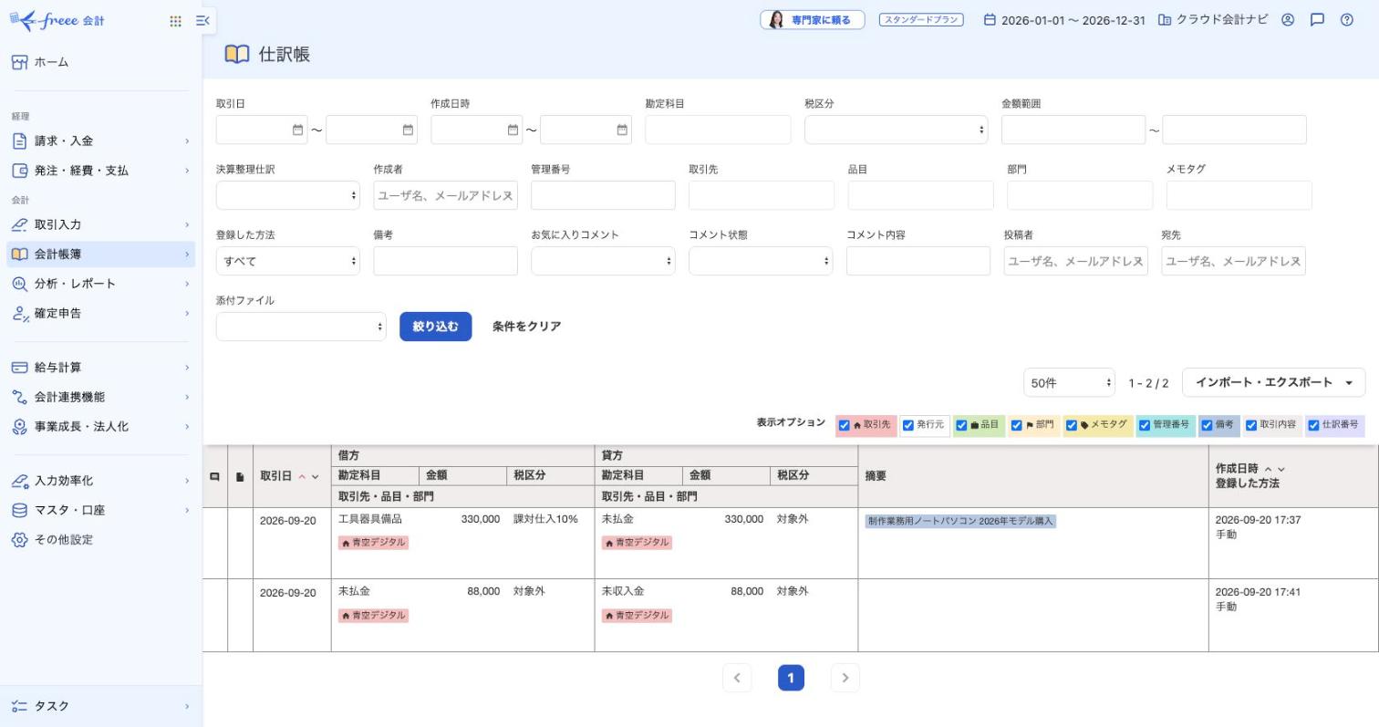Screen dimensions: 1379x727
Task: Toggle the メモタグ display option checkbox
Action: tap(1072, 425)
